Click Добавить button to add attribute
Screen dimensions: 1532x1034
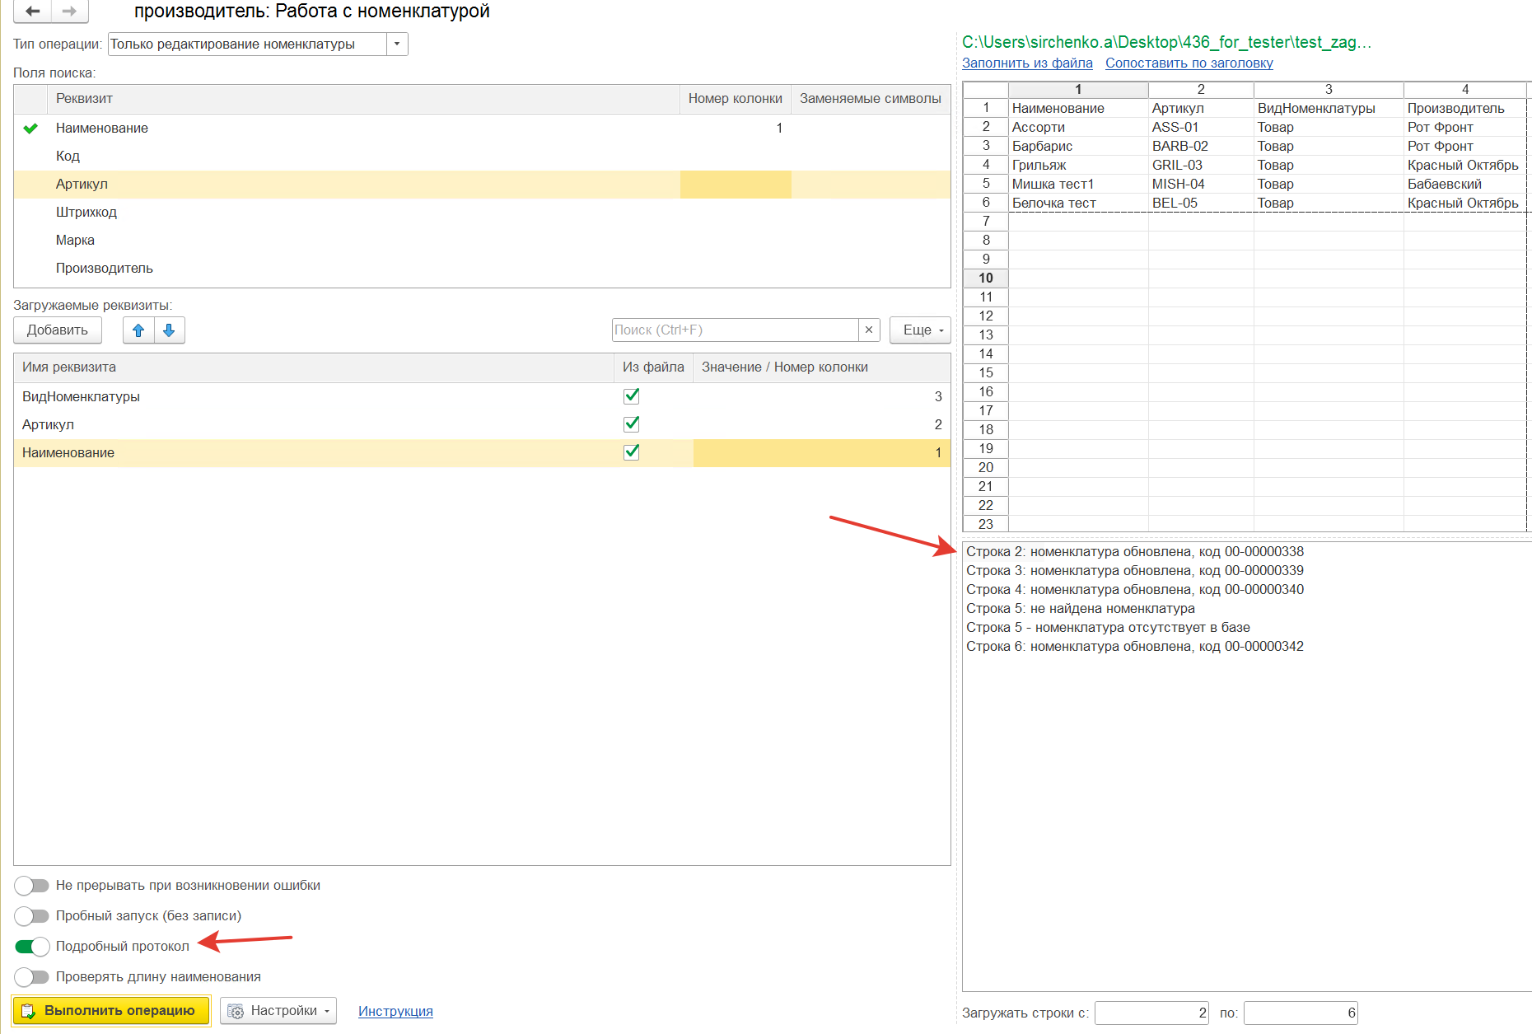pos(58,330)
